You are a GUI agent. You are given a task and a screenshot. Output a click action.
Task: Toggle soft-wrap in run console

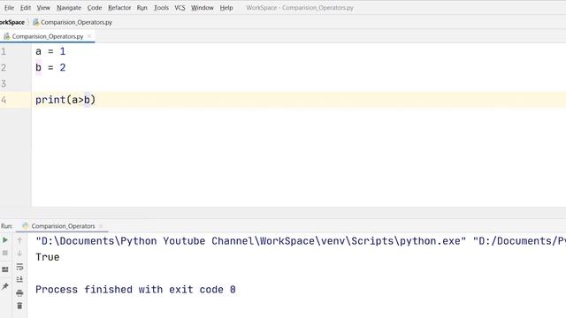19,267
